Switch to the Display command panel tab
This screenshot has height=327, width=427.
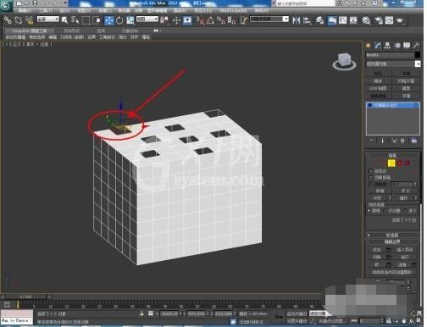pos(407,46)
